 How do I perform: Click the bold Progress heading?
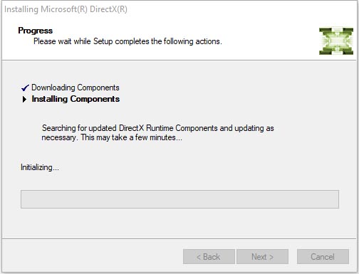36,31
